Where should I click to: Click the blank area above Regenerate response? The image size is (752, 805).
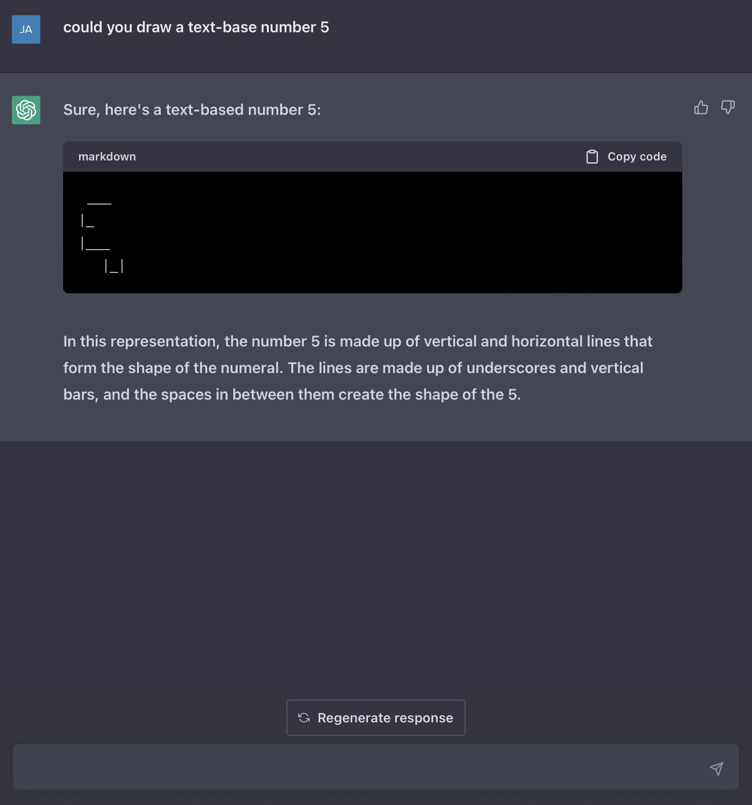pos(376,570)
